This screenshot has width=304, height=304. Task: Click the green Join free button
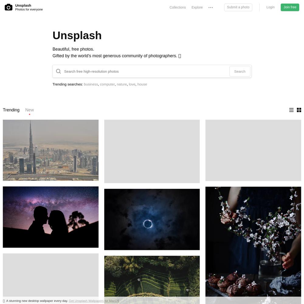[x=290, y=7]
